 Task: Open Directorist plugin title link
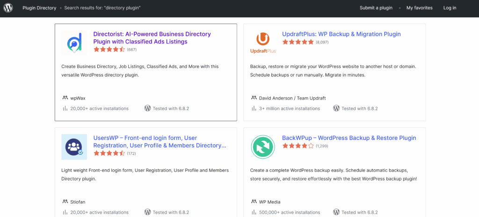click(x=152, y=38)
